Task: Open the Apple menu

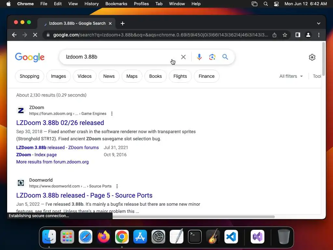Action: coord(8,4)
